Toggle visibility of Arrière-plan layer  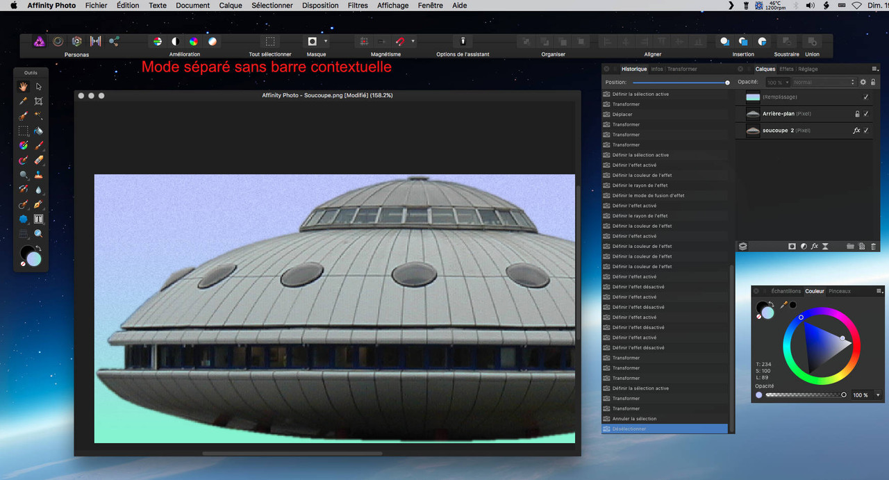tap(866, 114)
